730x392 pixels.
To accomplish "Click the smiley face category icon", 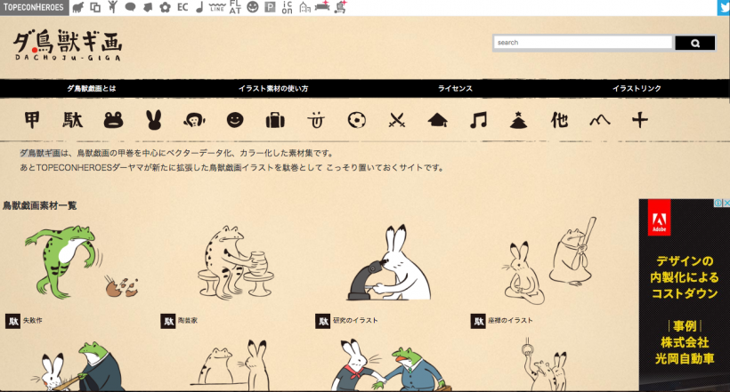I will [x=235, y=119].
